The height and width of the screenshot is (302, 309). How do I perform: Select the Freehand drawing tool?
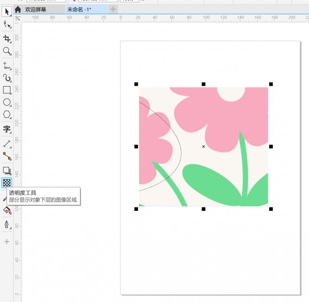pyautogui.click(x=7, y=66)
